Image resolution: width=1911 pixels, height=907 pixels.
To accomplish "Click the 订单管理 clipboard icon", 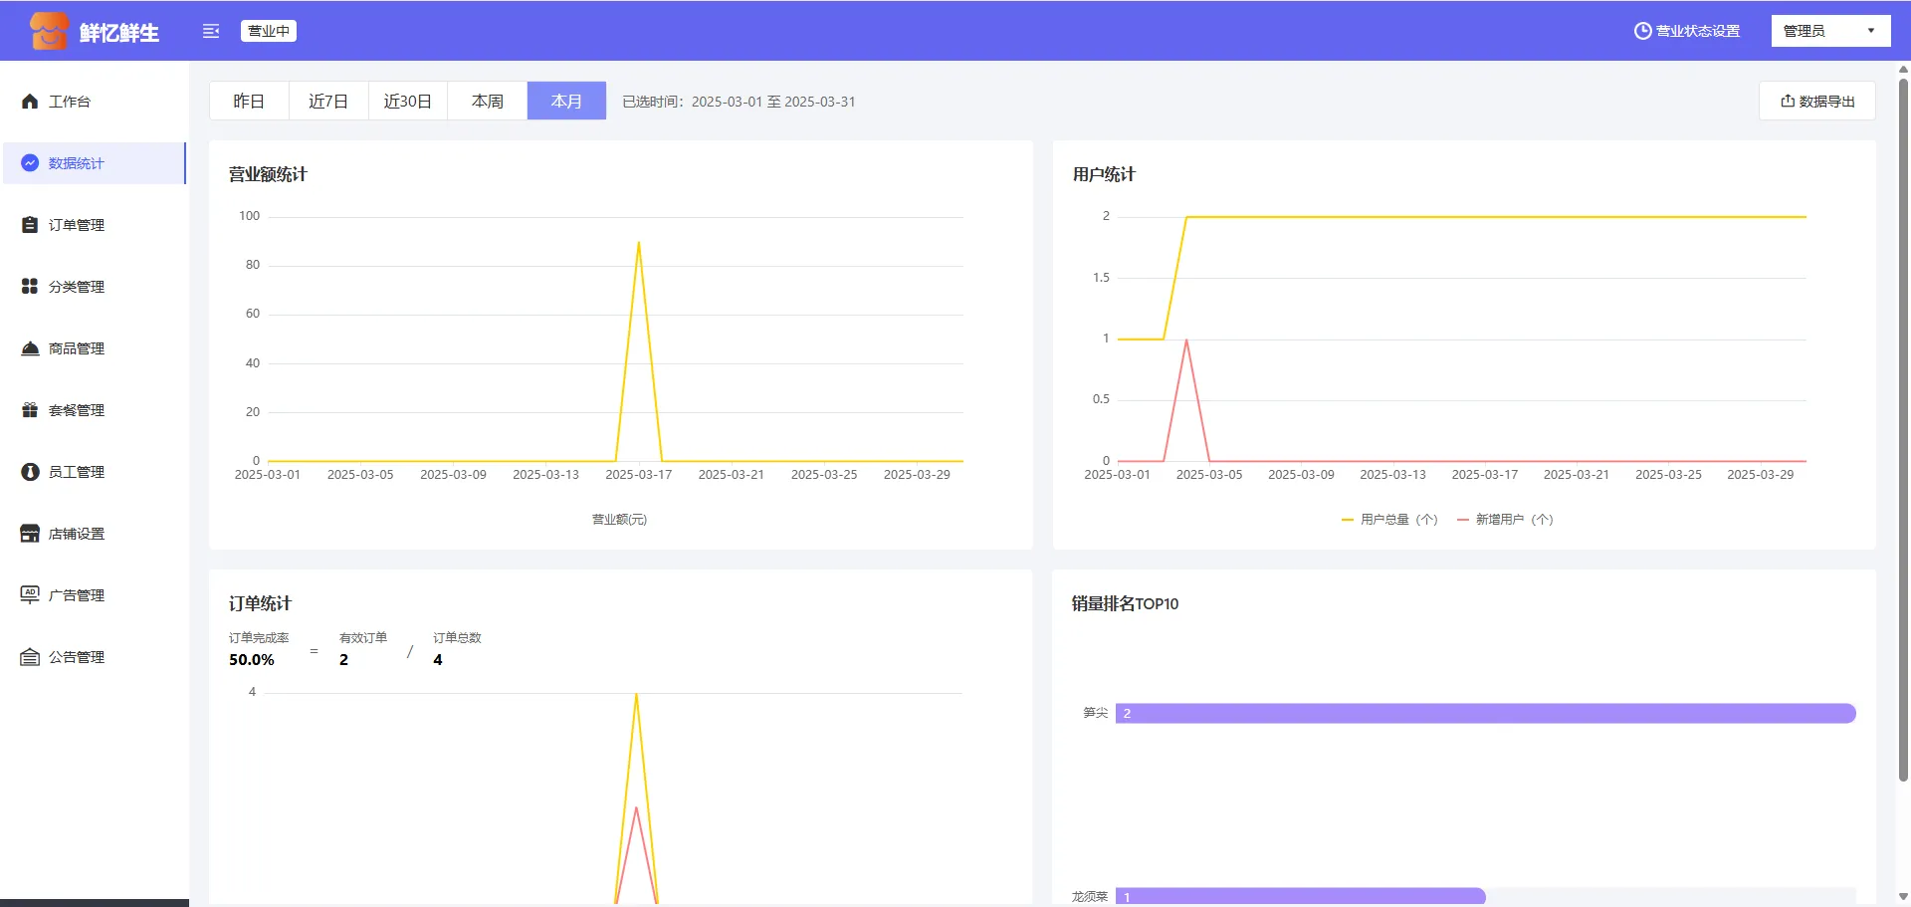I will pos(30,225).
